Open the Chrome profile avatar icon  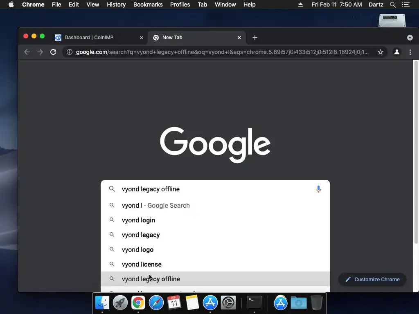tap(397, 52)
